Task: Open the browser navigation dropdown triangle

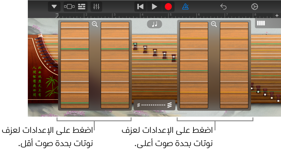Action: point(54,7)
